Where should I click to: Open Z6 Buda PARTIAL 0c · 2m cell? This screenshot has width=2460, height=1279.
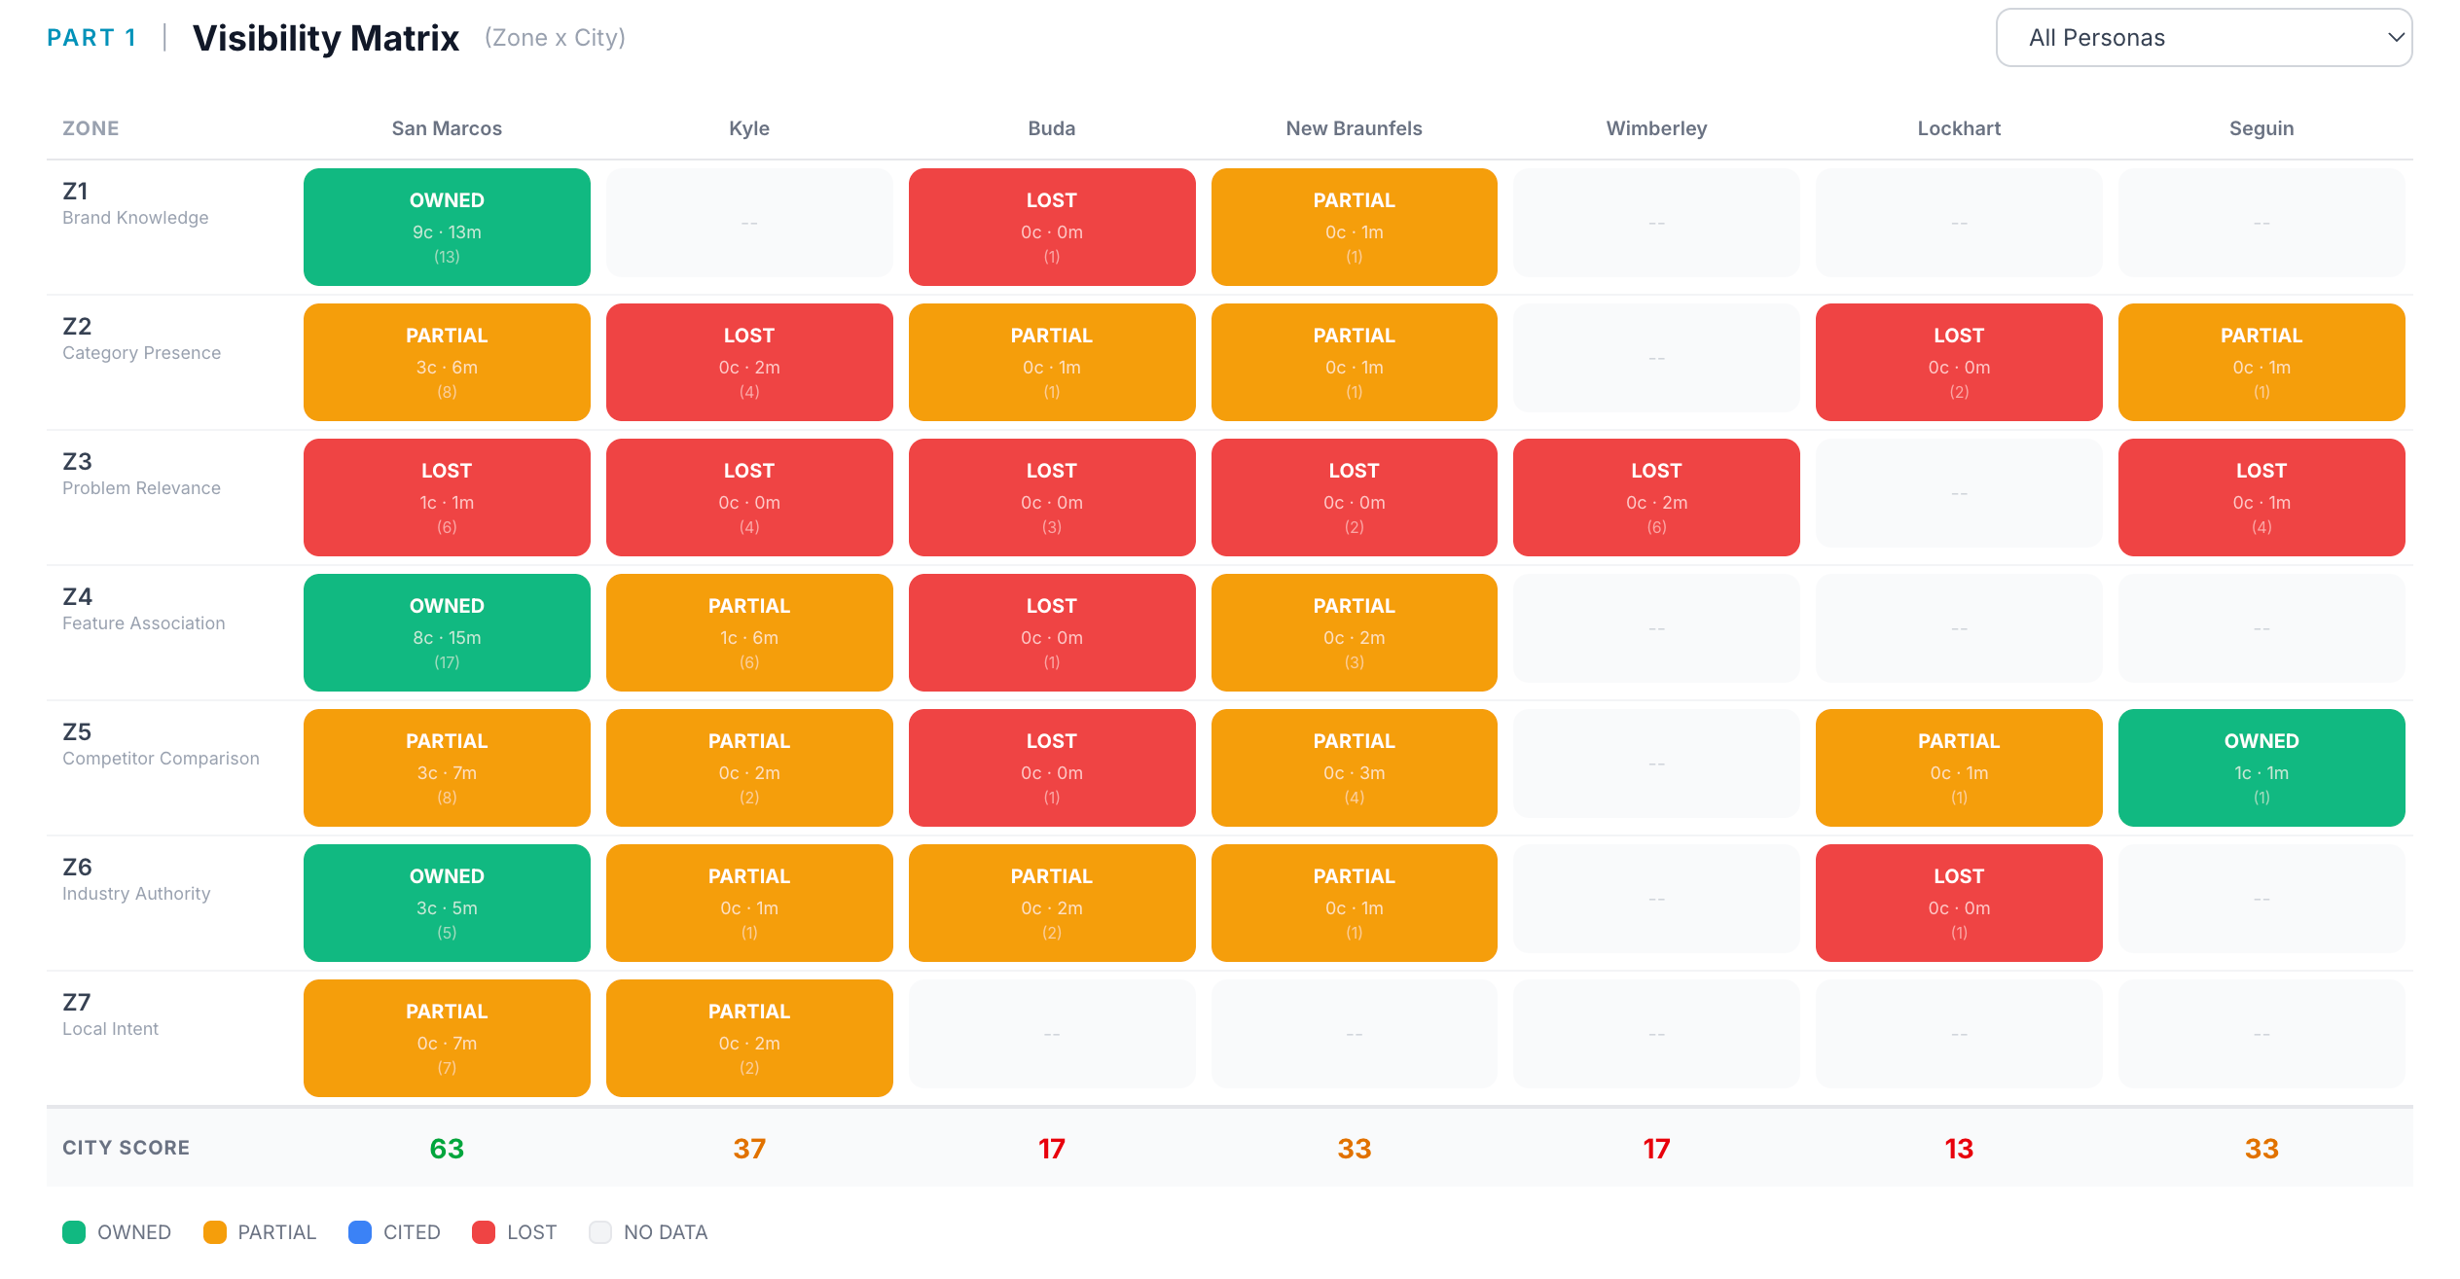(x=1052, y=903)
